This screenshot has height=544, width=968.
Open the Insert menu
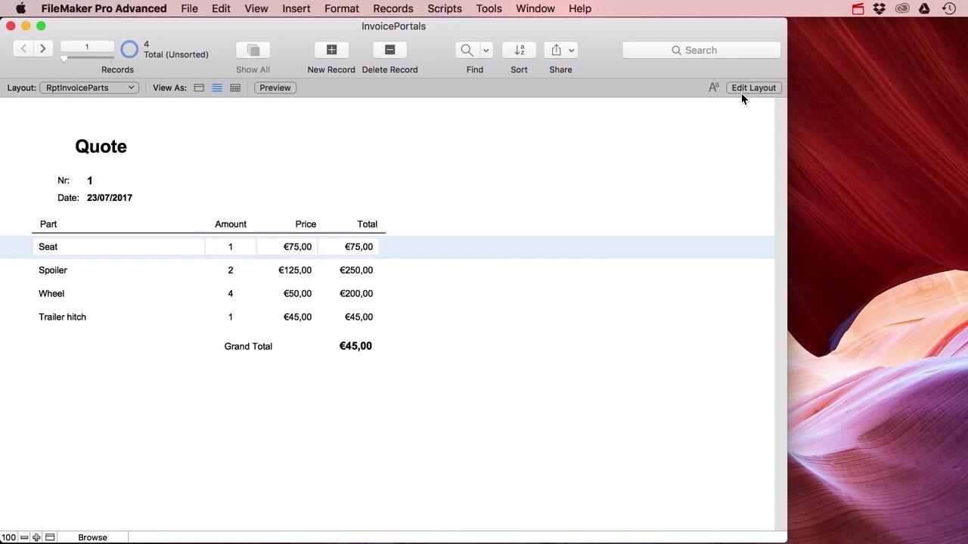296,8
